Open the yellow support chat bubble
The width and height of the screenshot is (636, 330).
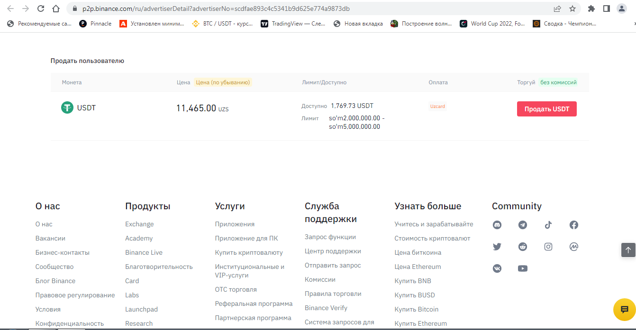[624, 310]
